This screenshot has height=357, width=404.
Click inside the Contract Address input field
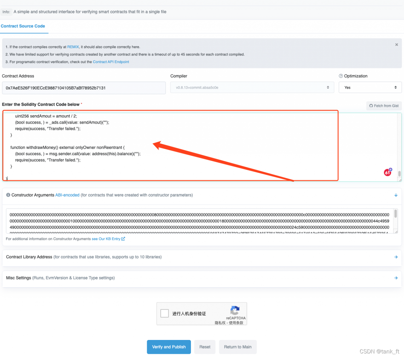coord(84,88)
